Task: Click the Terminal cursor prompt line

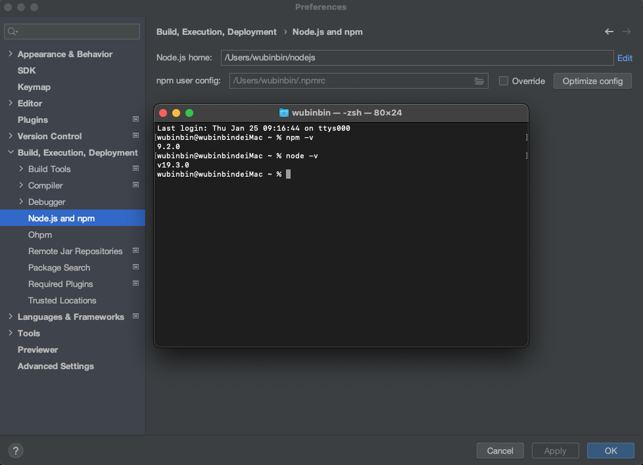Action: coord(224,174)
